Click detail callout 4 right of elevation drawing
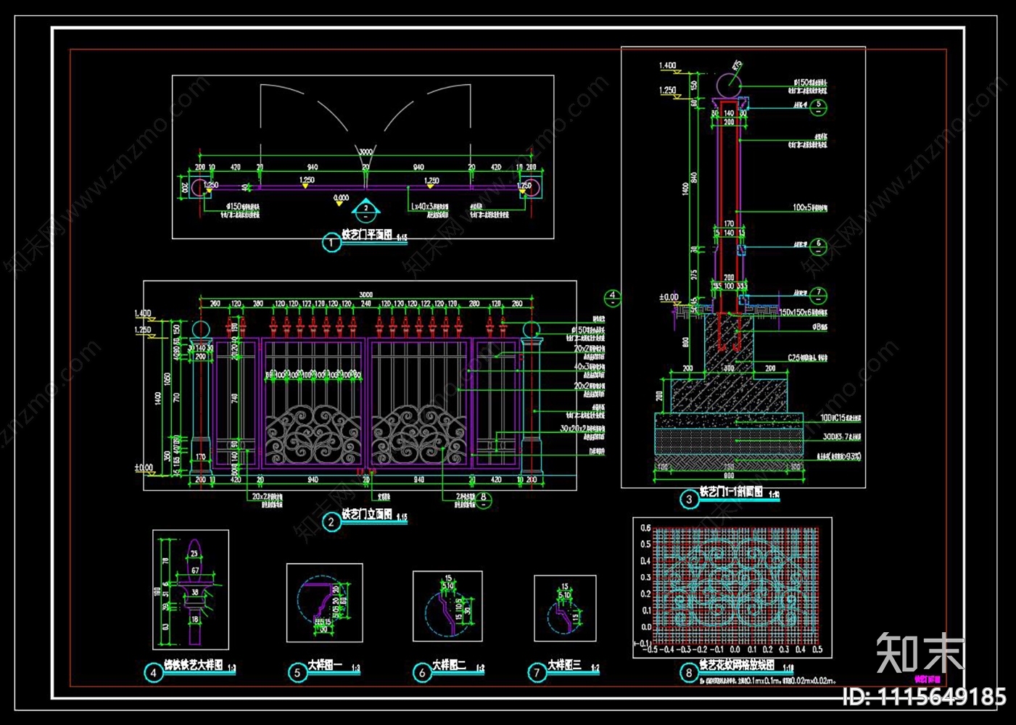Screen dimensions: 1016x725 (x=613, y=296)
